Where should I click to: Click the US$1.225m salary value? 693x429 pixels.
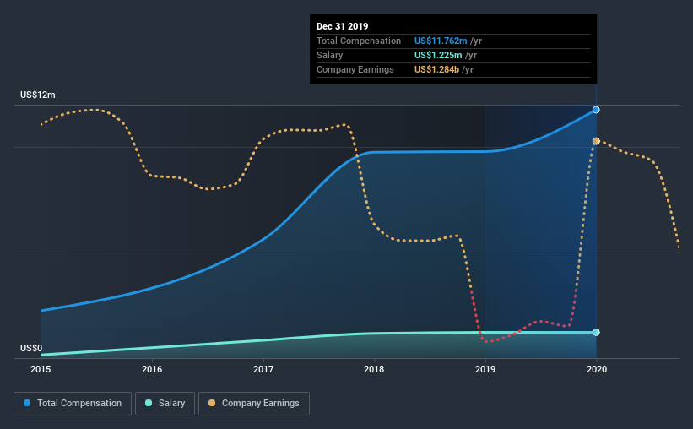[x=438, y=55]
